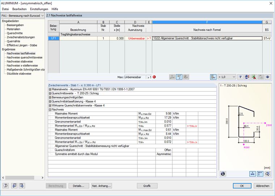Click the red failed status face icon

click(x=155, y=77)
